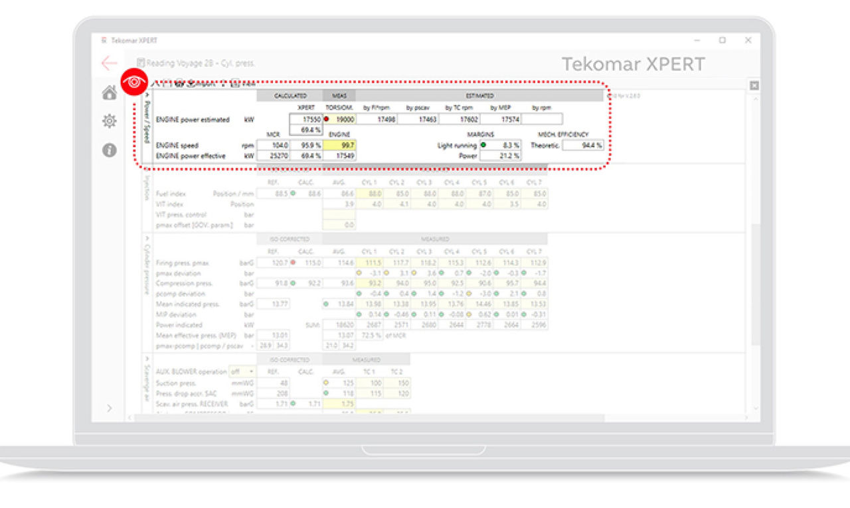Screen dimensions: 850x508
Task: Expand the left sidebar chevron
Action: tap(110, 408)
